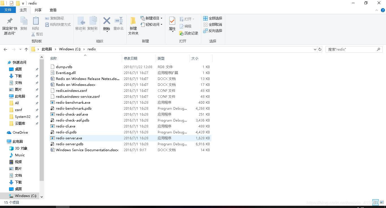Open the Properties (属性) icon
Image resolution: width=386 pixels, height=208 pixels.
(x=172, y=21)
